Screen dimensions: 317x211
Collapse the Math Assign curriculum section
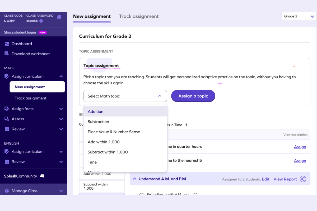[61, 76]
